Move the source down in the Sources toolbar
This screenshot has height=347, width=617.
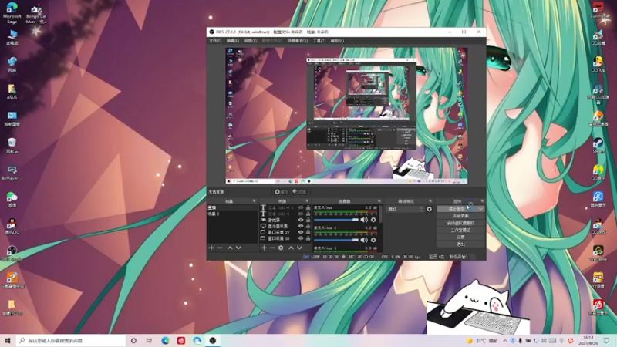pyautogui.click(x=299, y=248)
